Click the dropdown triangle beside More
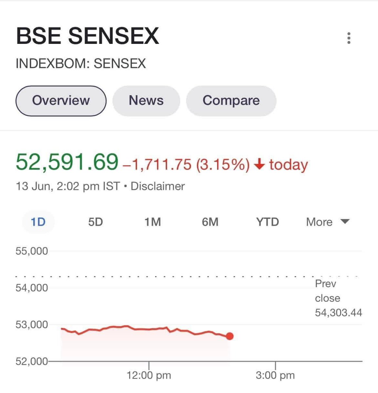The image size is (378, 393). tap(345, 222)
